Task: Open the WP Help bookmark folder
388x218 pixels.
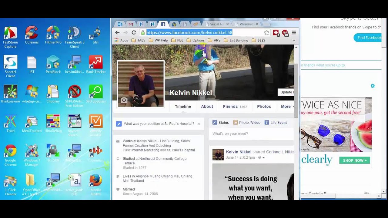Action: point(158,40)
